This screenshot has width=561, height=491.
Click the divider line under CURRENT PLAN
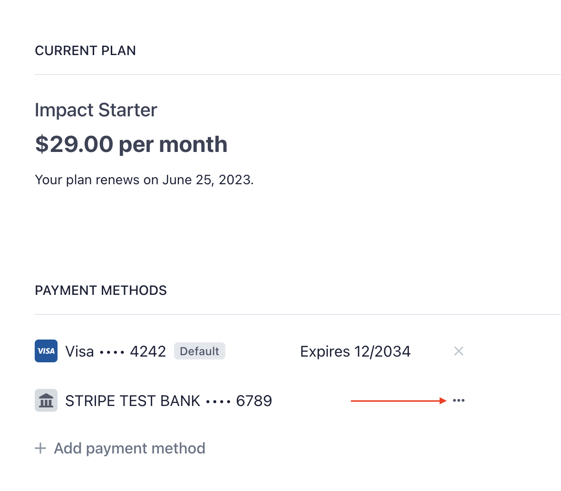pos(298,75)
